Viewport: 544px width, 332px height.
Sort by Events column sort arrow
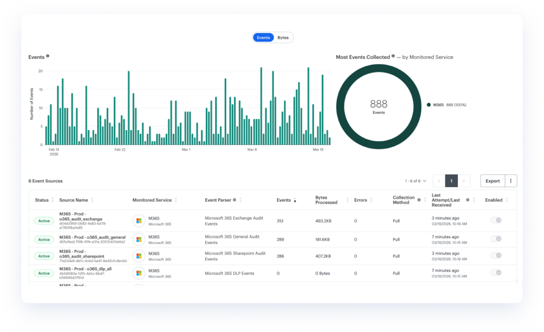(295, 200)
